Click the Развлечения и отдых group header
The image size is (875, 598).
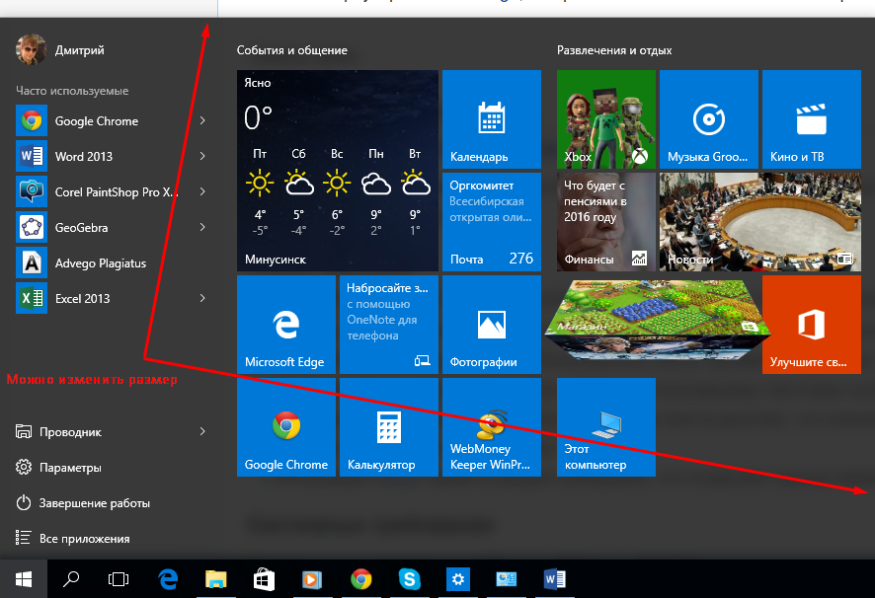pos(614,50)
